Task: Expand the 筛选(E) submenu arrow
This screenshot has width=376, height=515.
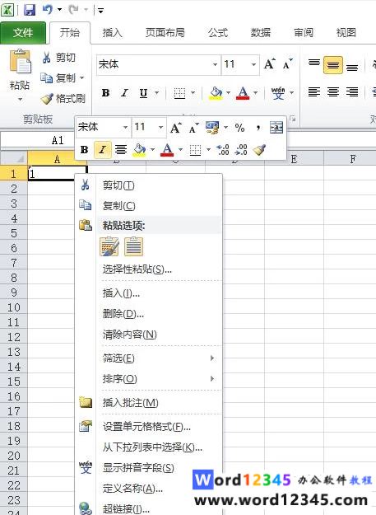Action: (x=212, y=358)
